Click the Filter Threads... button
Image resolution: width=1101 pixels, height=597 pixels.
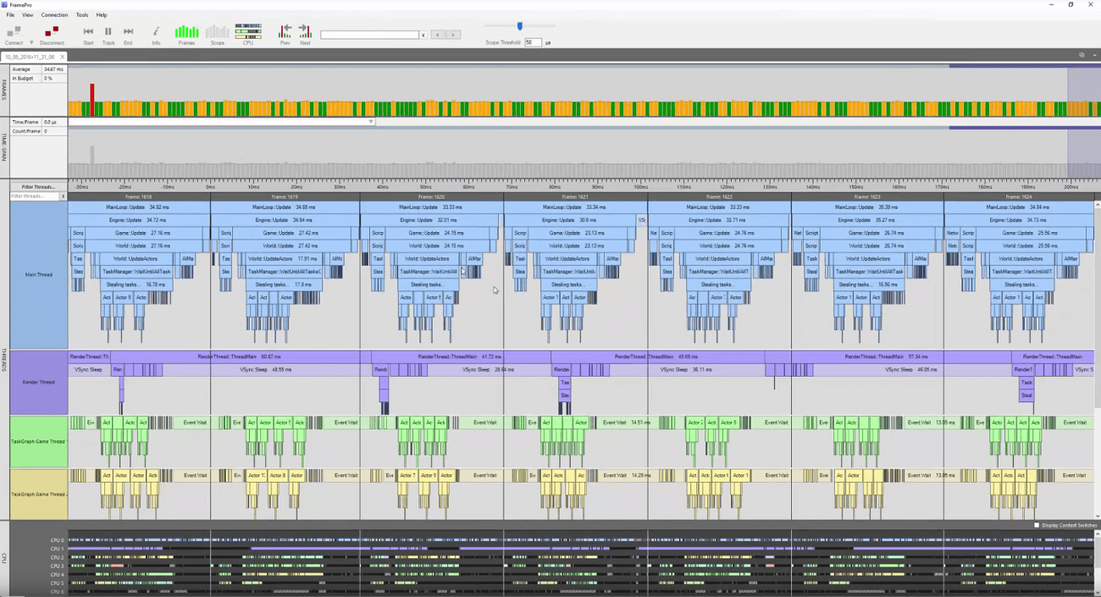(x=38, y=186)
